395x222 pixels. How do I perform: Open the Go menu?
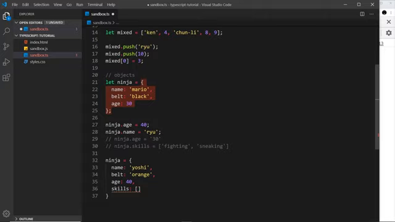(x=69, y=4)
